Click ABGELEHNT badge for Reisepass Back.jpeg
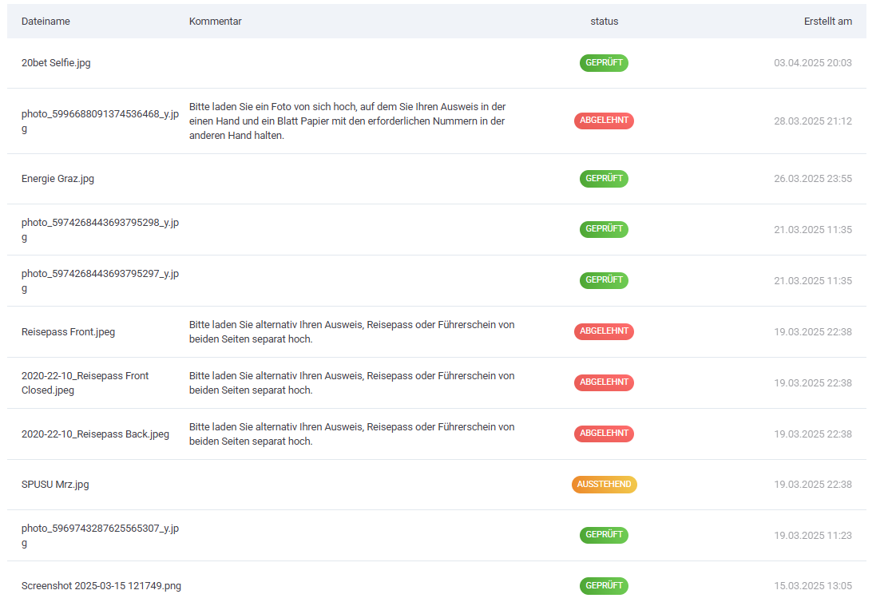 (604, 434)
